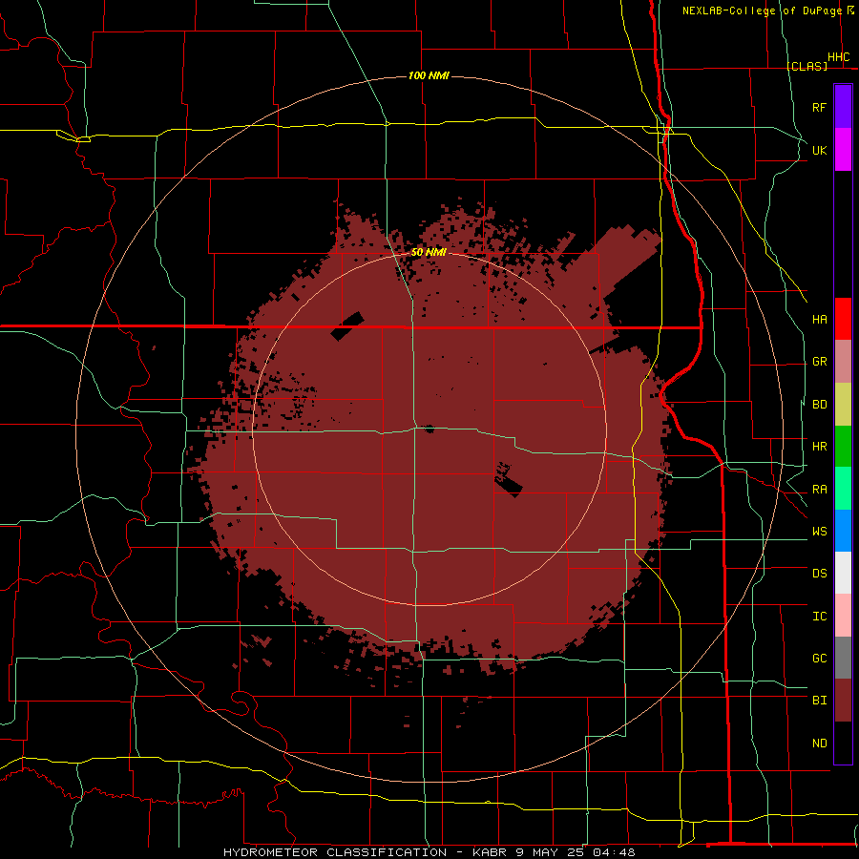Click the IC legend label
The width and height of the screenshot is (859, 859).
[x=819, y=616]
